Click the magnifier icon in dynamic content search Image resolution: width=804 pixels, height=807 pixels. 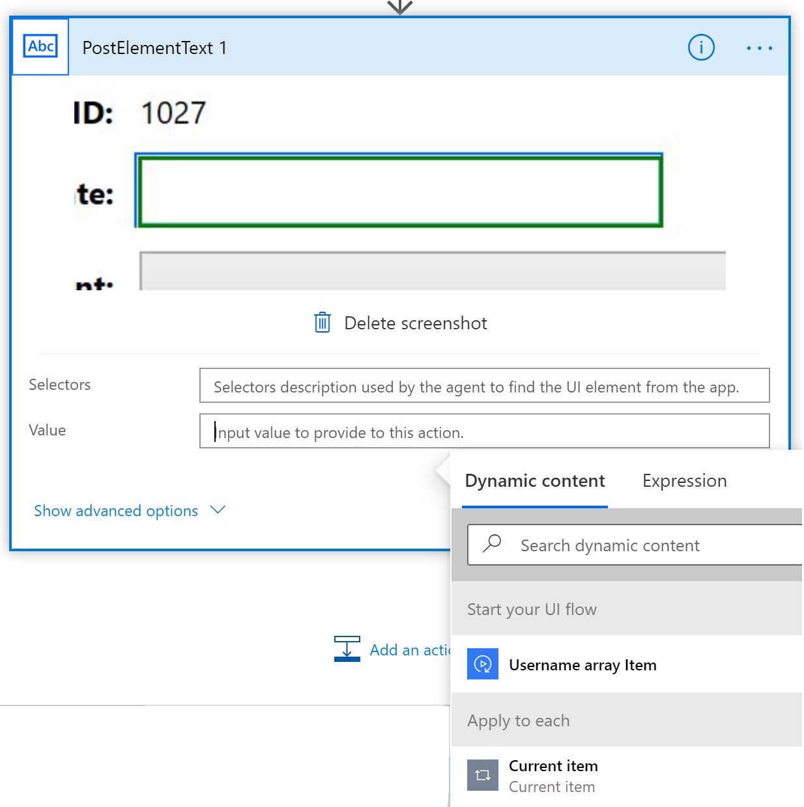493,543
